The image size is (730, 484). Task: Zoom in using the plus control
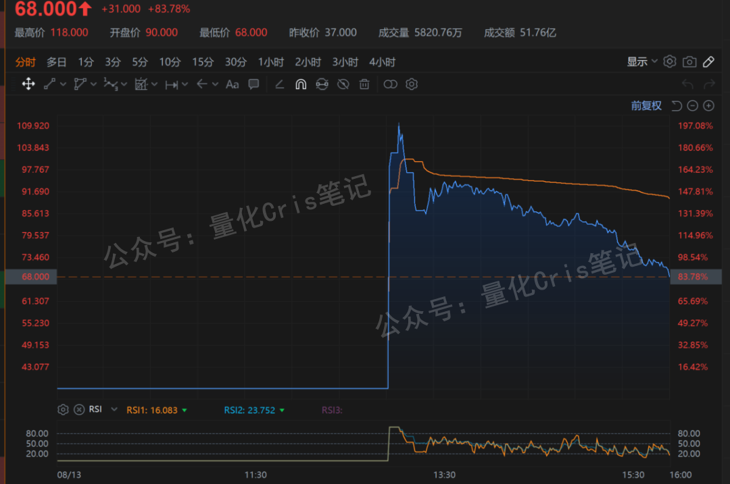(708, 105)
